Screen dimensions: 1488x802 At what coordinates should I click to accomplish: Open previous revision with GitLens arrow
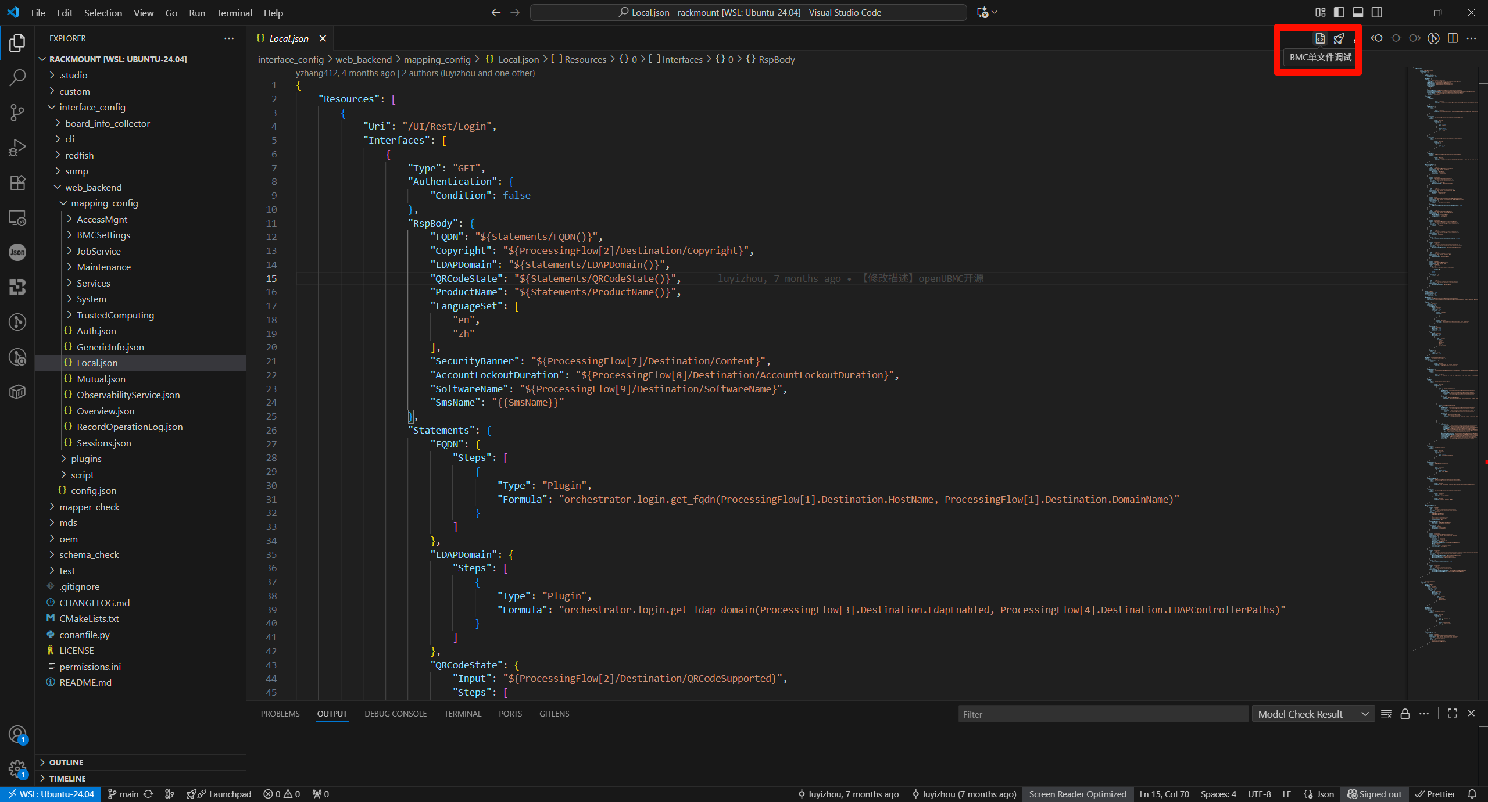[1376, 38]
